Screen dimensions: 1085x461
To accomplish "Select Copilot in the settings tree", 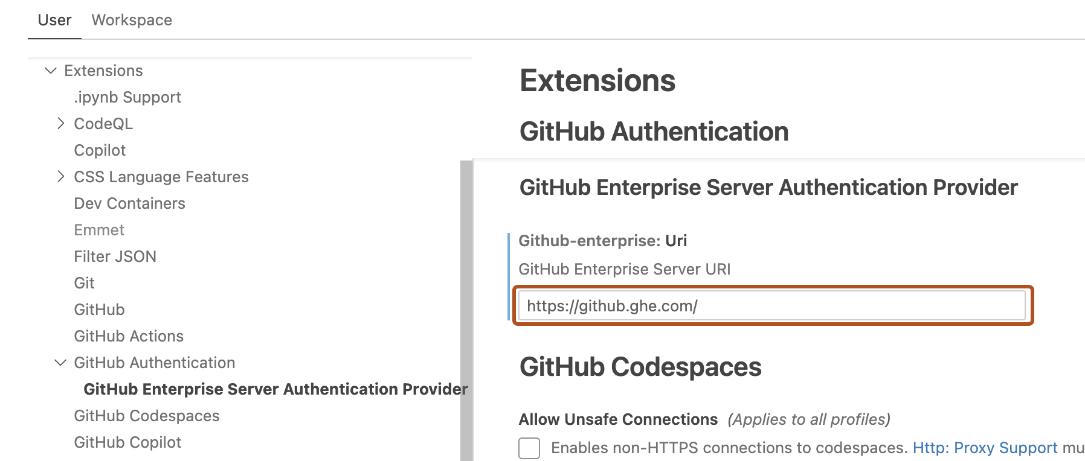I will (x=100, y=150).
